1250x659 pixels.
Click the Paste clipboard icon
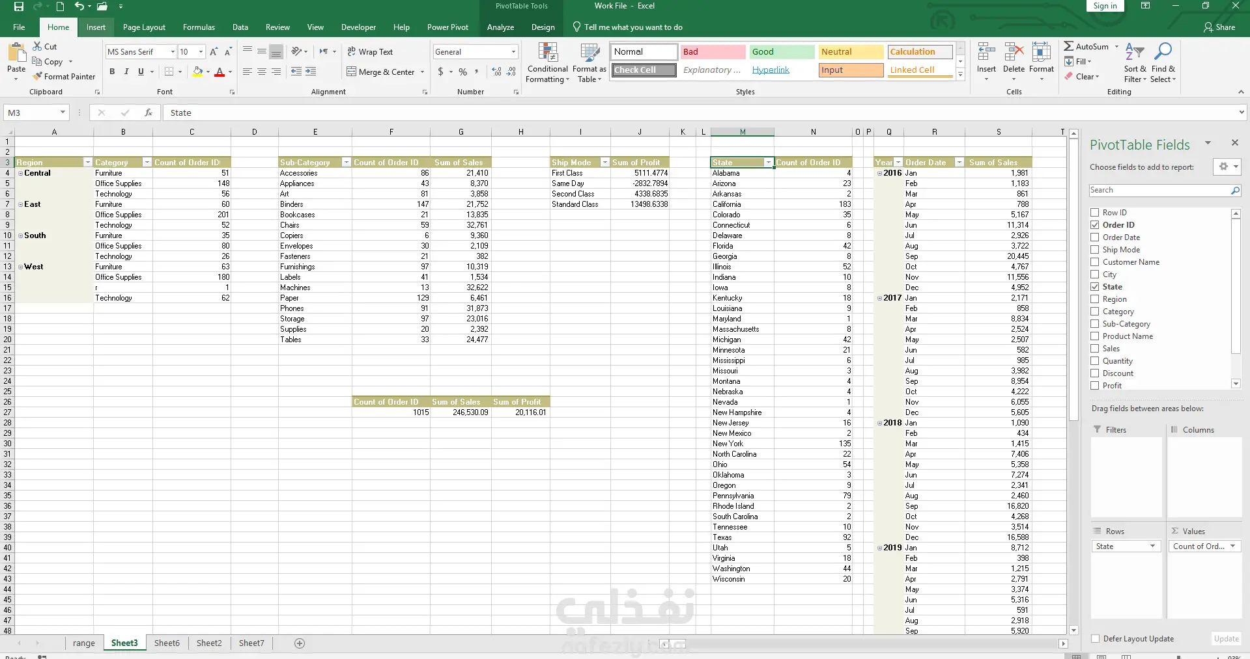click(x=16, y=52)
